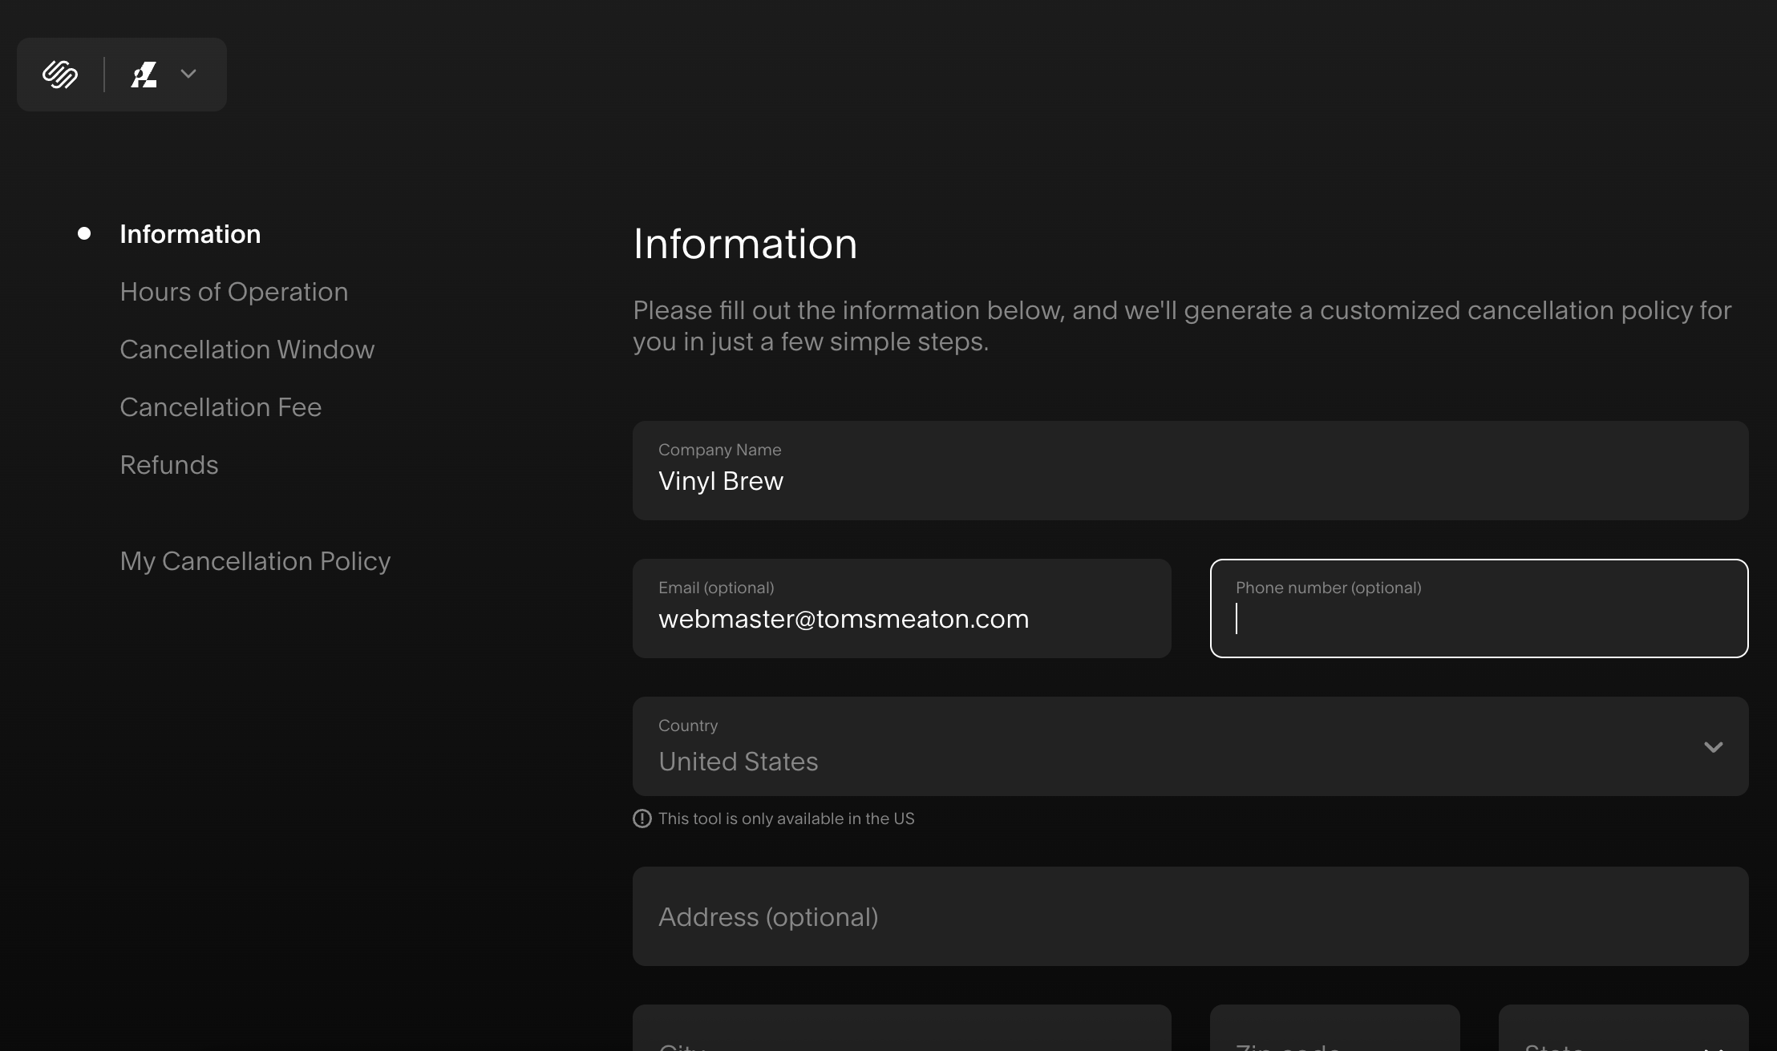The height and width of the screenshot is (1051, 1777).
Task: Expand the product switcher chevron
Action: [x=188, y=74]
